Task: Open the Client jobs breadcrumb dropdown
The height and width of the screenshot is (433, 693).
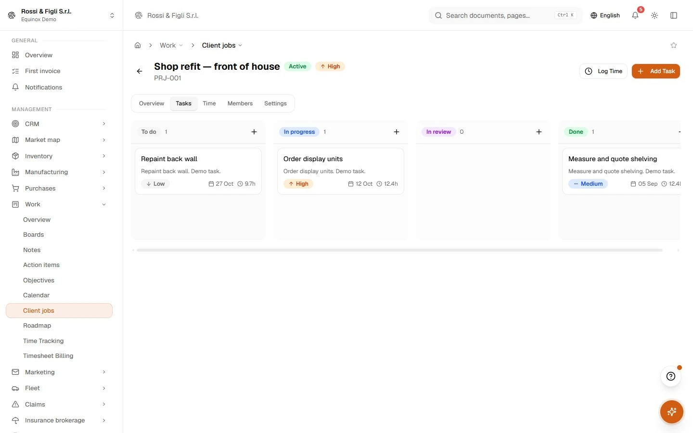Action: click(x=222, y=45)
